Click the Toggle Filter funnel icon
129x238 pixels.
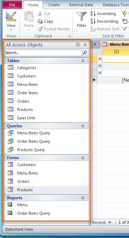tap(124, 29)
